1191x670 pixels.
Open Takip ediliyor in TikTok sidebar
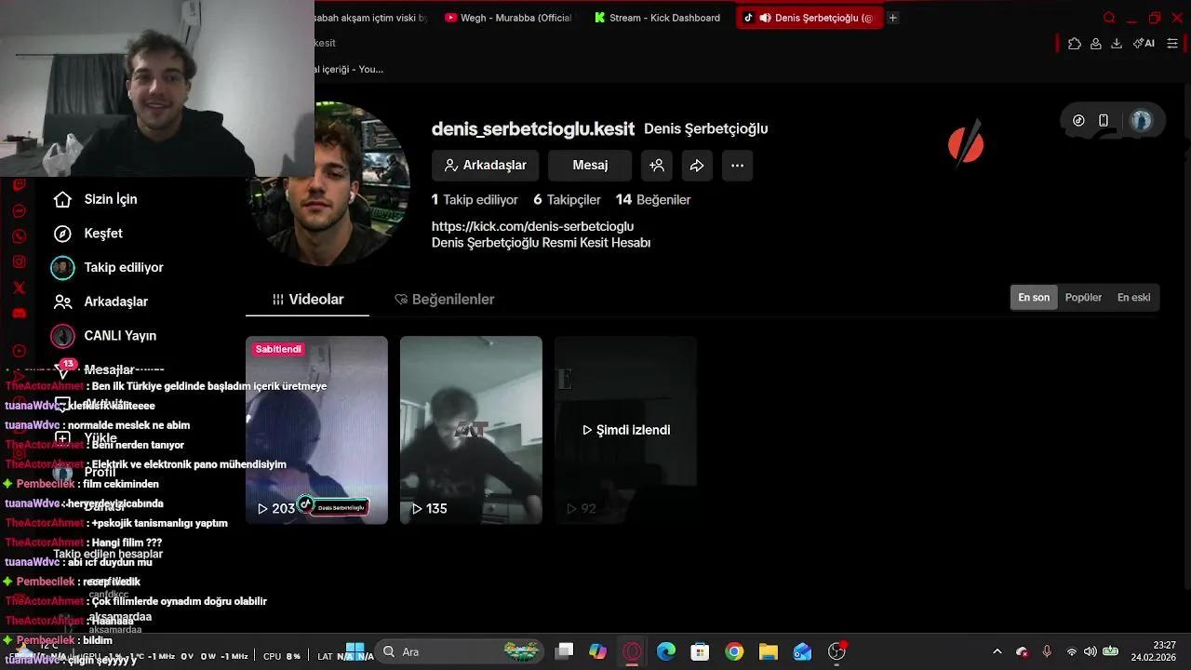107,267
